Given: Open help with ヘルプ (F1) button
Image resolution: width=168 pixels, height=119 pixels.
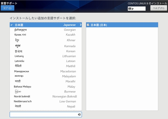Looking at the screenshot, I should point(158,8).
